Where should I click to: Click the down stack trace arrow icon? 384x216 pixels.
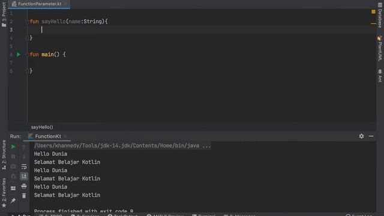[x=24, y=157]
